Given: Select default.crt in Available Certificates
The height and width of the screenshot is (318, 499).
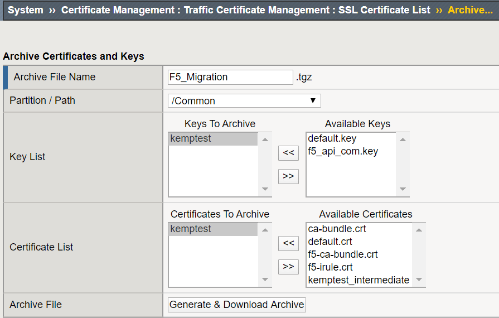Looking at the screenshot, I should (x=330, y=242).
